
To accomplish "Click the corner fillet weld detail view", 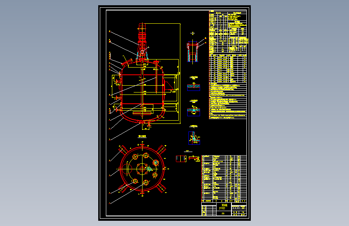I will [x=194, y=138].
